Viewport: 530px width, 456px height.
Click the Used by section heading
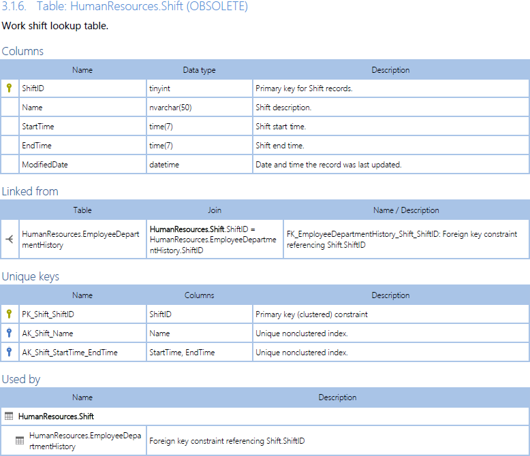click(21, 379)
